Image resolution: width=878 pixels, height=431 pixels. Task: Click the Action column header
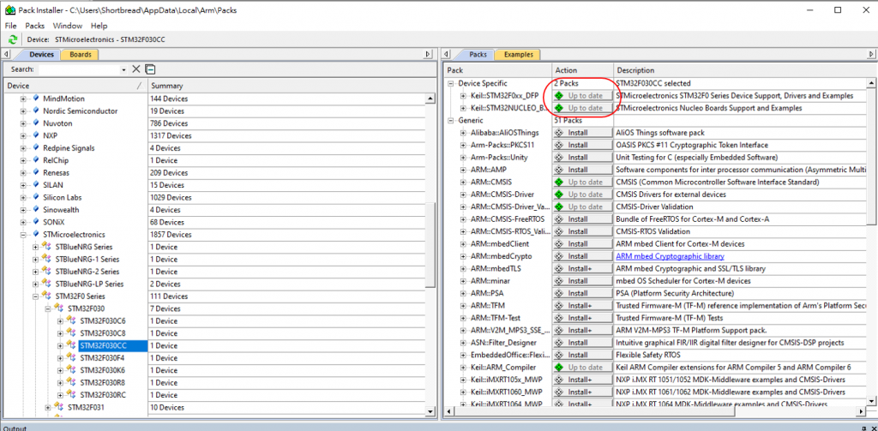582,70
